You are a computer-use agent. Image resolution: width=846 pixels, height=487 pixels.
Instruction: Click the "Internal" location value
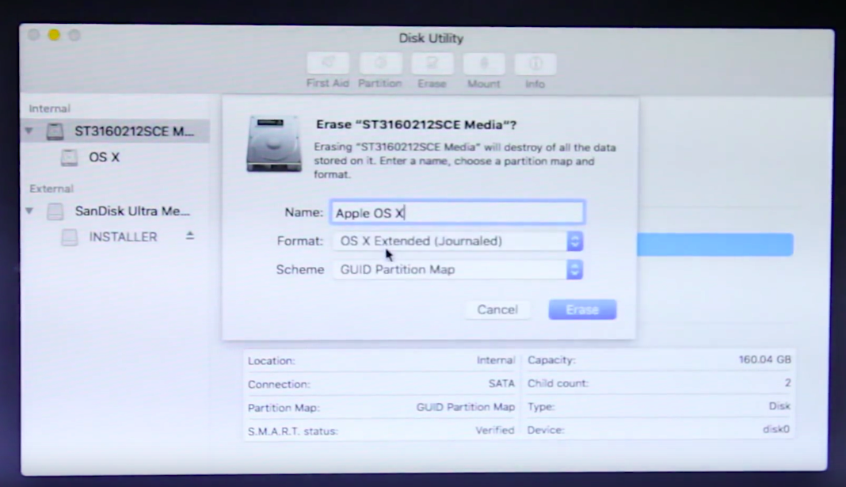point(495,360)
